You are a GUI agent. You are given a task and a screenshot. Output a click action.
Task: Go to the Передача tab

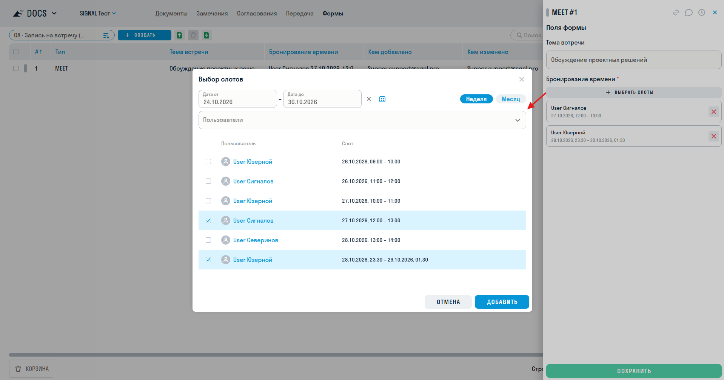300,14
